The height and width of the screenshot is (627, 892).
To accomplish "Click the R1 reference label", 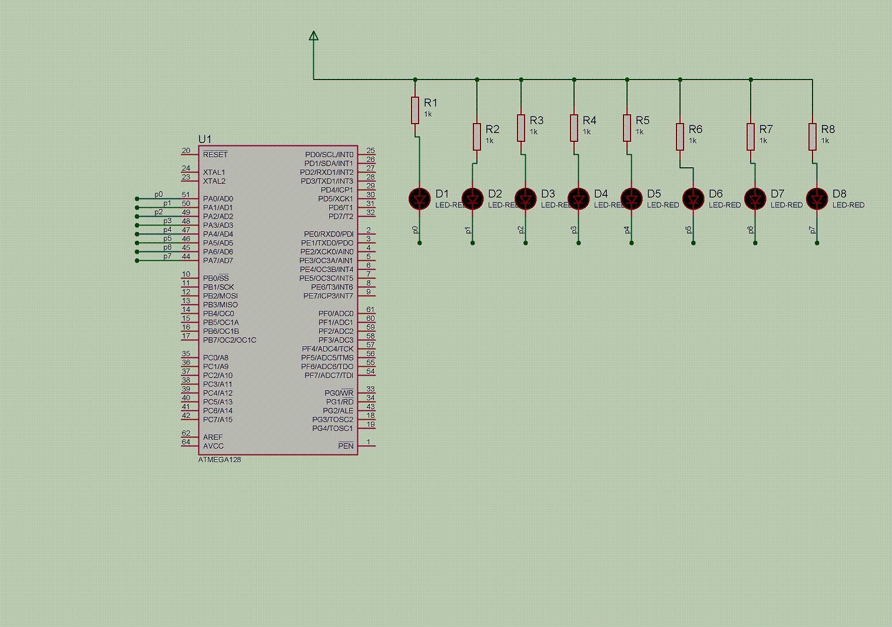I will click(x=431, y=102).
